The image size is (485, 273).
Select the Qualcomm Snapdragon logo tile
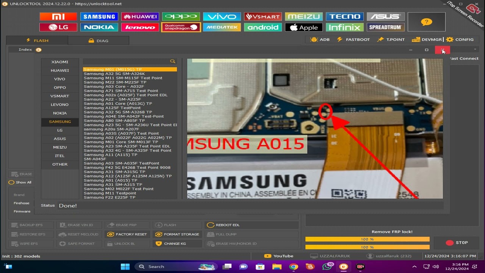(181, 27)
